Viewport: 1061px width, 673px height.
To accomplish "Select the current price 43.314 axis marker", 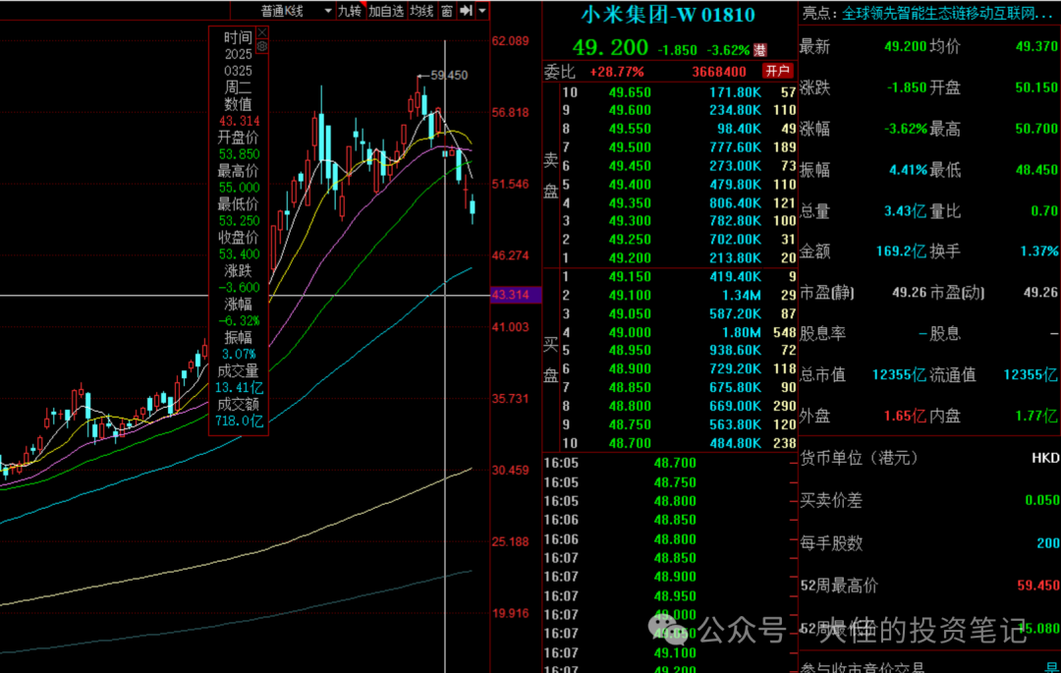I will coord(515,295).
